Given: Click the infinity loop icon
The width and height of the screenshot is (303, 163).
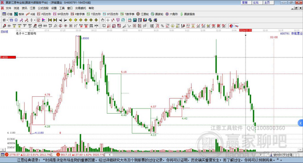Looking at the screenshot, I should (236, 26).
